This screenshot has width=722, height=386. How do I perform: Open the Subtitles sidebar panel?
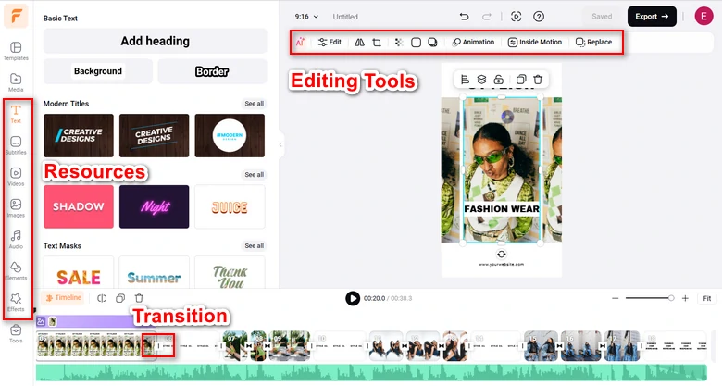pyautogui.click(x=16, y=144)
